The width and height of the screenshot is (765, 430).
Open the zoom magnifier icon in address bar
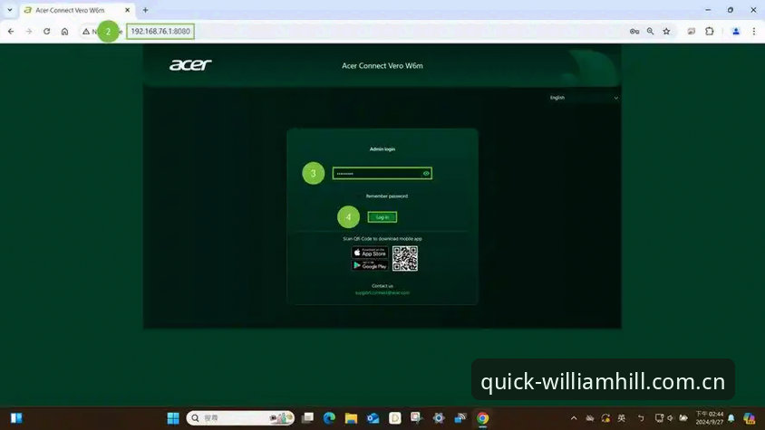(x=651, y=31)
